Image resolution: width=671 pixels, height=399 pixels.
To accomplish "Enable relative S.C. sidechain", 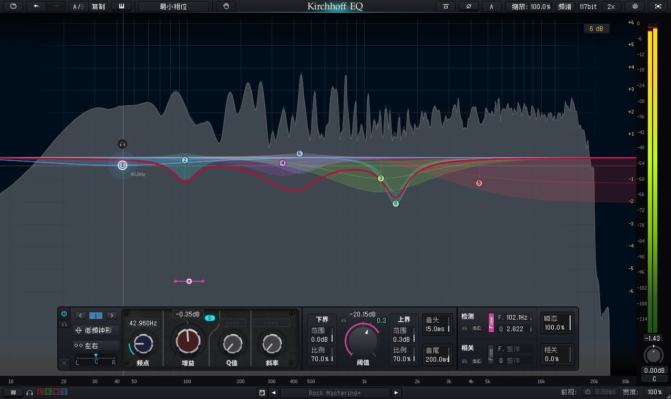I will (x=477, y=361).
